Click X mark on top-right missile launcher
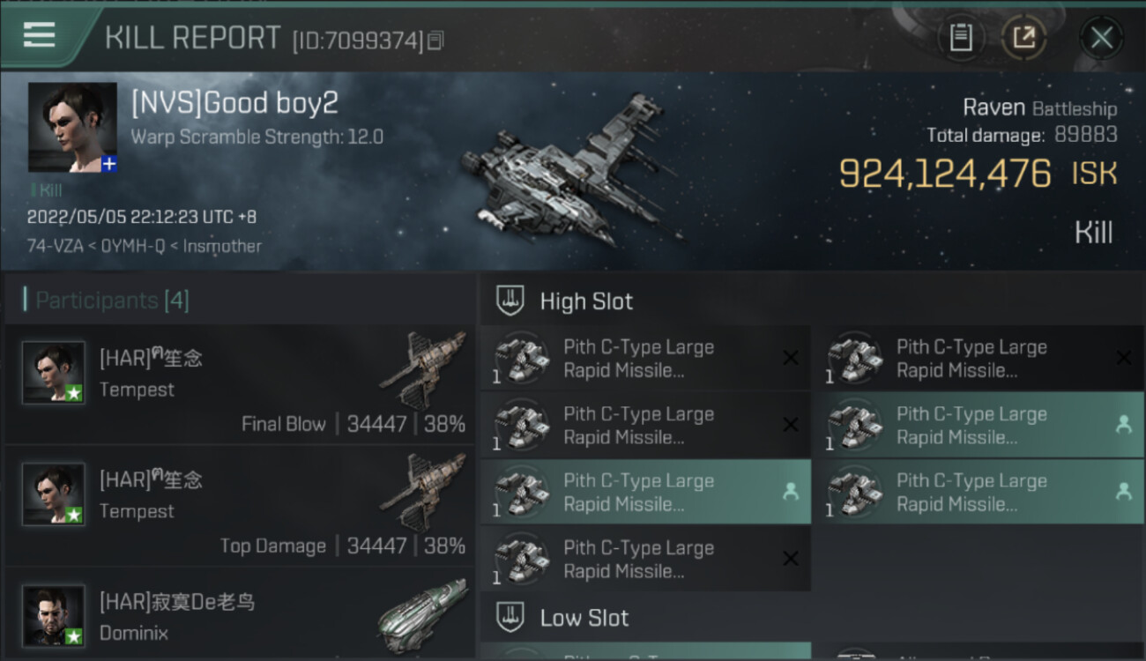The image size is (1146, 661). coord(1123,357)
